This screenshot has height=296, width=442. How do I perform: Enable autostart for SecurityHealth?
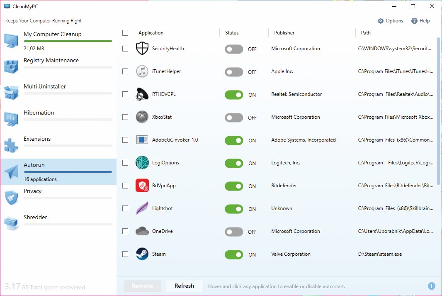pyautogui.click(x=234, y=49)
